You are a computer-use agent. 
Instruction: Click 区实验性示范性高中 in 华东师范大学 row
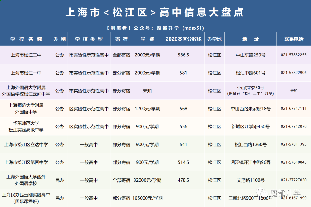tap(89, 126)
